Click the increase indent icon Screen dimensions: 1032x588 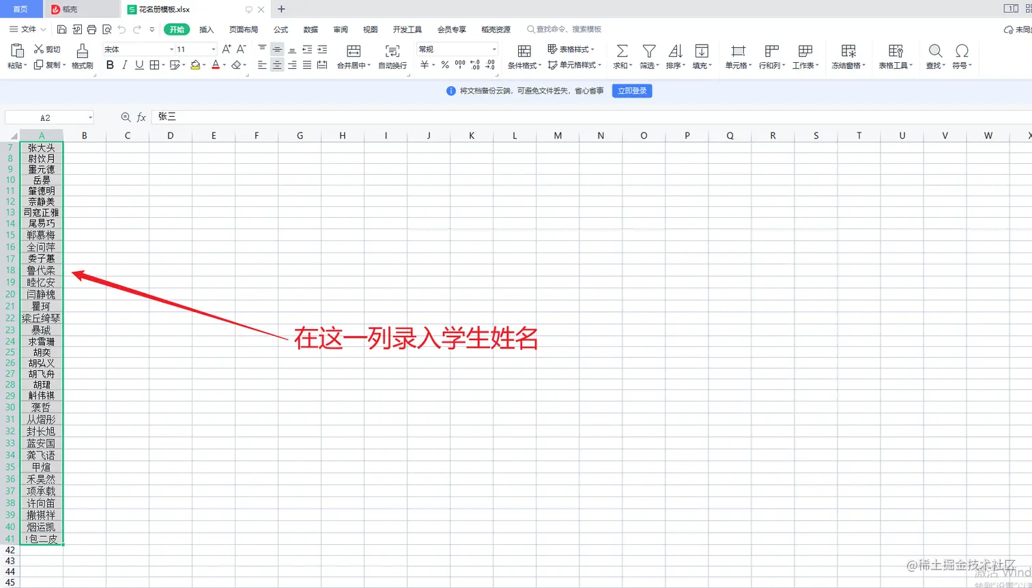pyautogui.click(x=322, y=49)
